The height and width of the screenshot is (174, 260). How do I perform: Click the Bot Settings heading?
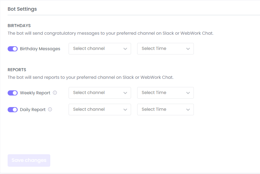tap(22, 9)
